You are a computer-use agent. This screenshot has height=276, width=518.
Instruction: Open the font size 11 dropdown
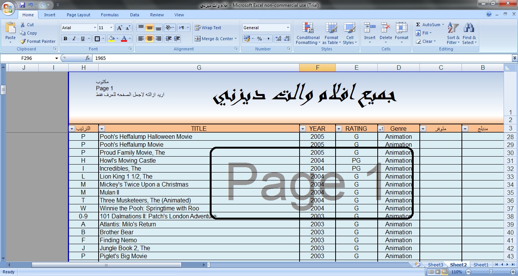coord(111,28)
